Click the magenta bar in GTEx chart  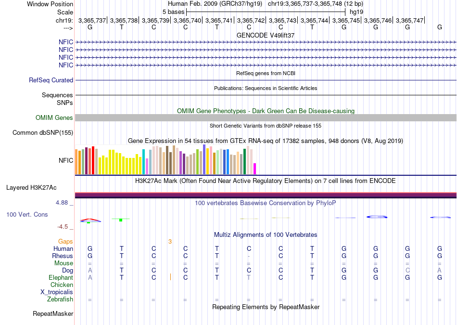[x=254, y=169]
